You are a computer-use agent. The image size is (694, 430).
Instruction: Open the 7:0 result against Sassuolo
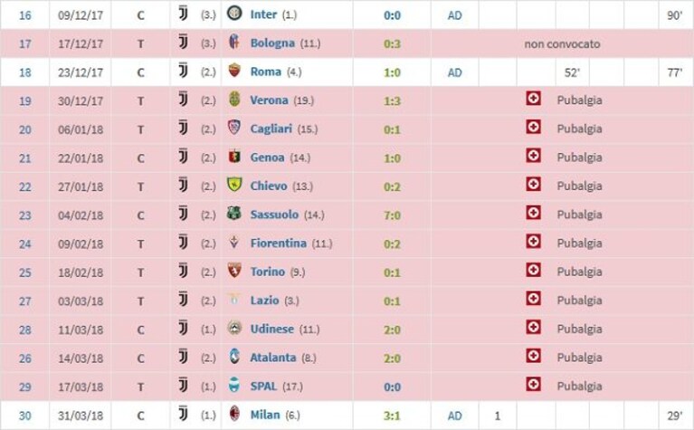(392, 215)
